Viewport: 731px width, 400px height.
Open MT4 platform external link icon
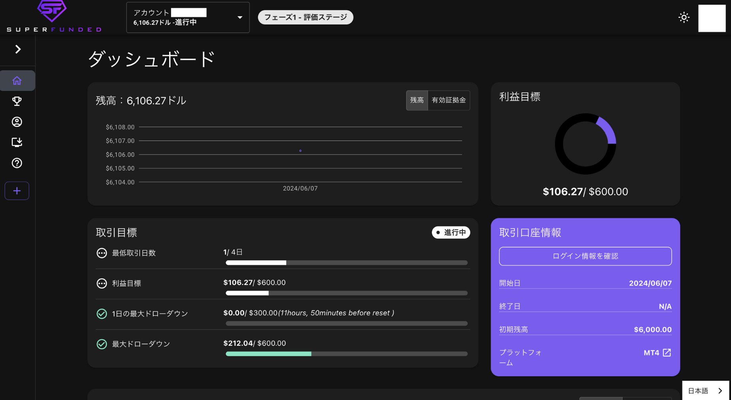[x=667, y=353]
